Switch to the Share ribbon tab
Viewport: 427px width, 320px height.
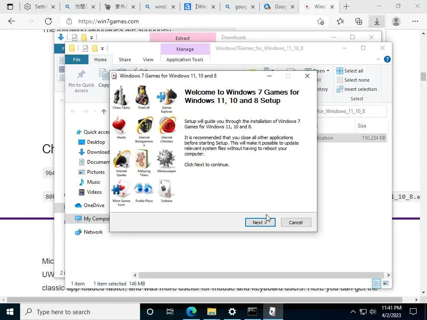click(125, 60)
